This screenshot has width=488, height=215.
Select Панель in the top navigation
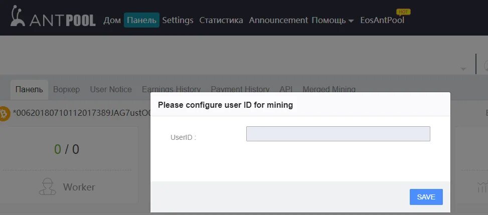[141, 20]
